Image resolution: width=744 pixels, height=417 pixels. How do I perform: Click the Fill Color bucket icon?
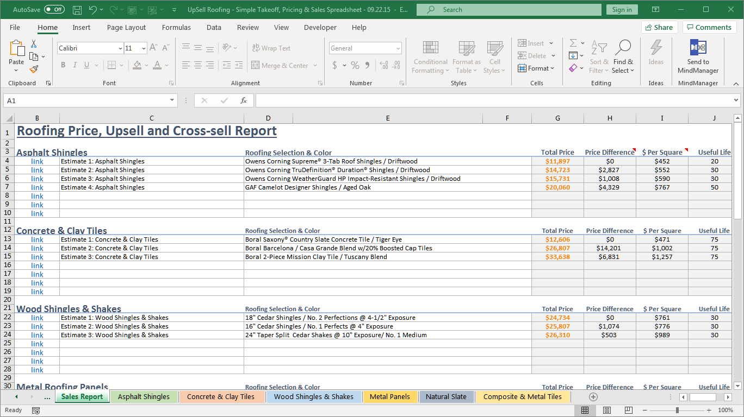coord(137,65)
